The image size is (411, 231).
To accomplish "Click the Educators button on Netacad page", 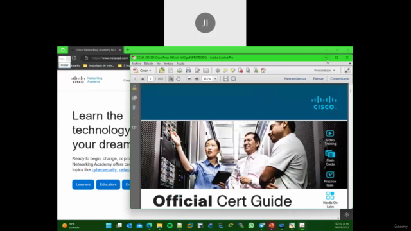I will (x=108, y=185).
